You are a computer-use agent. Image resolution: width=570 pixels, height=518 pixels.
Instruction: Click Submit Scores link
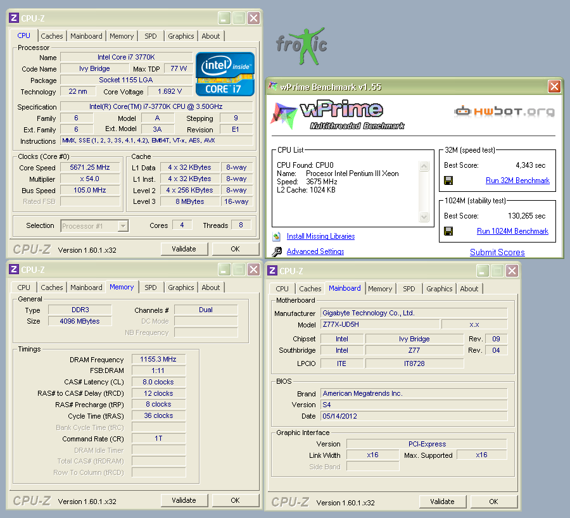[497, 252]
